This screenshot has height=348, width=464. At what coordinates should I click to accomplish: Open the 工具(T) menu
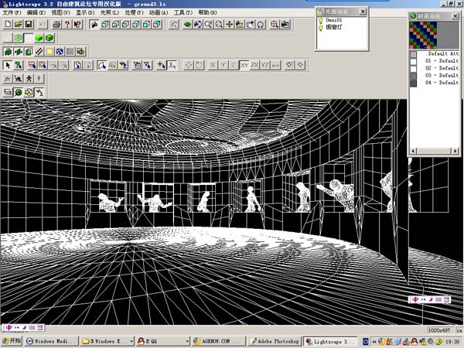point(183,12)
